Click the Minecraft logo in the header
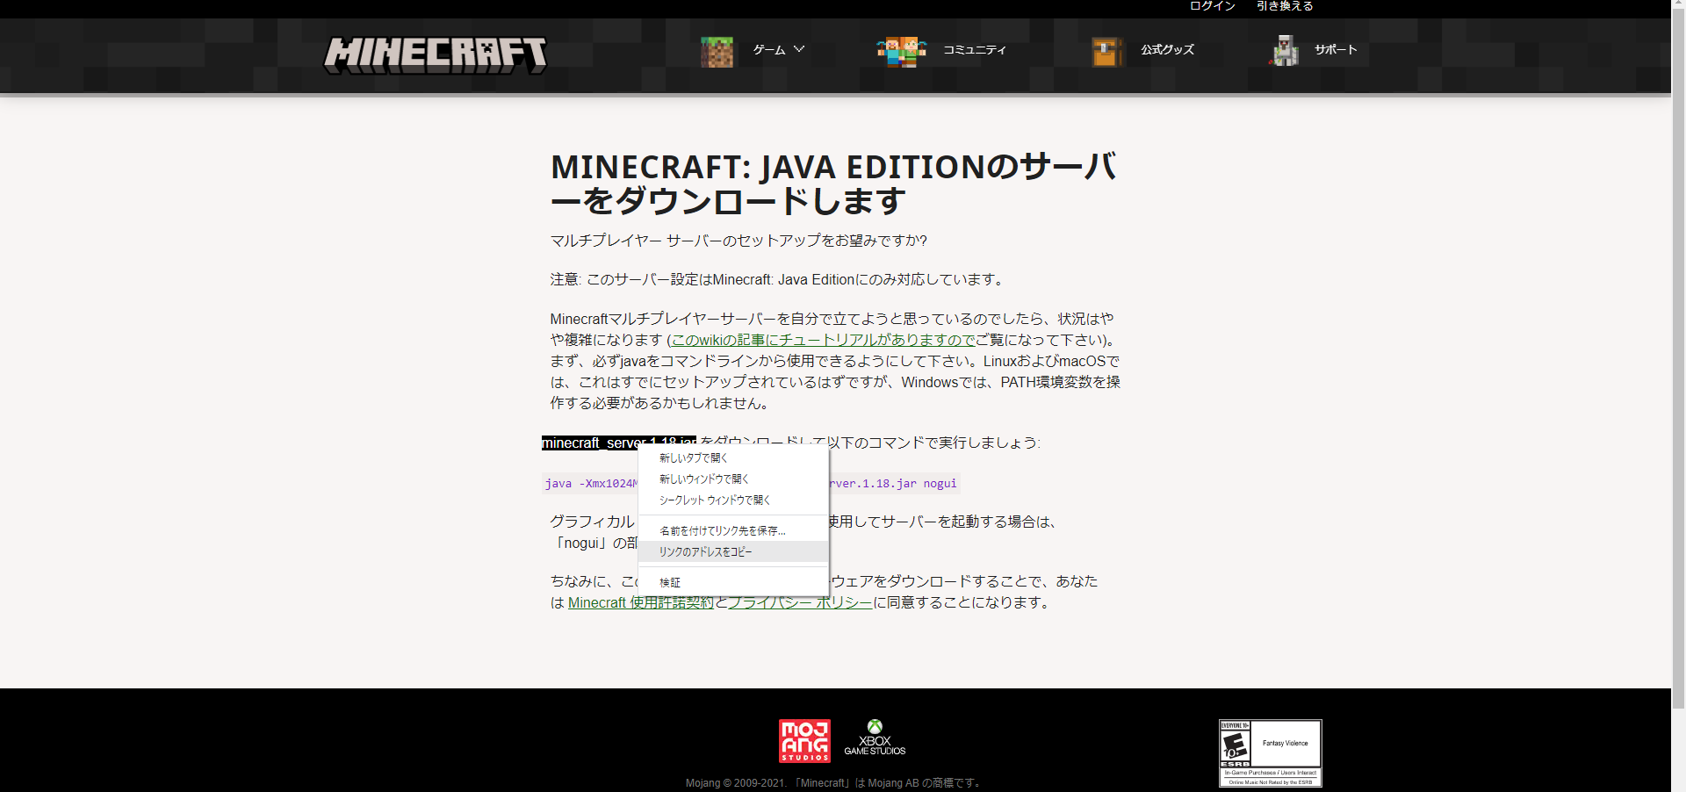Screen dimensions: 1686x792 [x=435, y=53]
